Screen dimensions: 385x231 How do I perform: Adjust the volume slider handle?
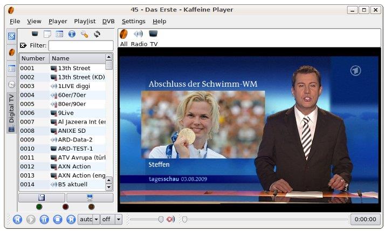pyautogui.click(x=161, y=219)
